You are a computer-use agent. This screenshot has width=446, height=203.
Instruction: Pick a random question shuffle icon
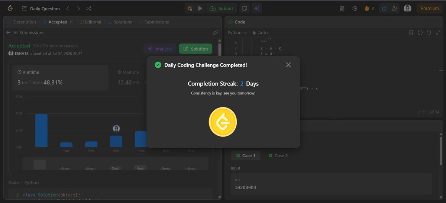pyautogui.click(x=89, y=8)
